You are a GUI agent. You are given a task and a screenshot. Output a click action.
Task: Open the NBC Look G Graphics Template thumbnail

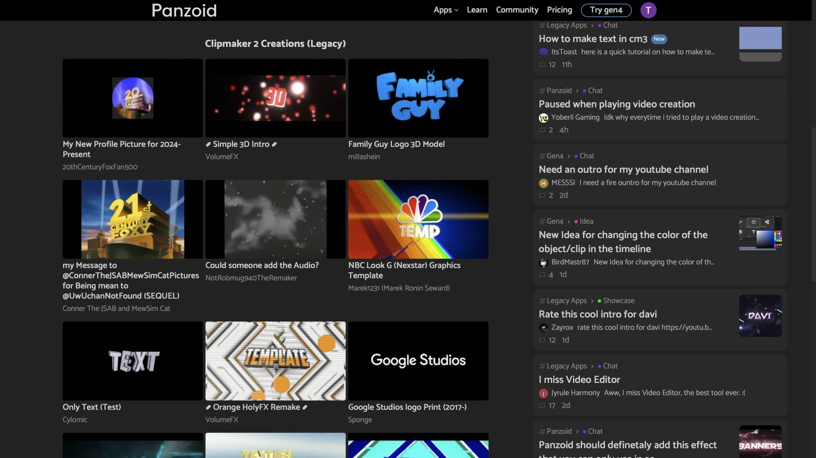pos(418,219)
